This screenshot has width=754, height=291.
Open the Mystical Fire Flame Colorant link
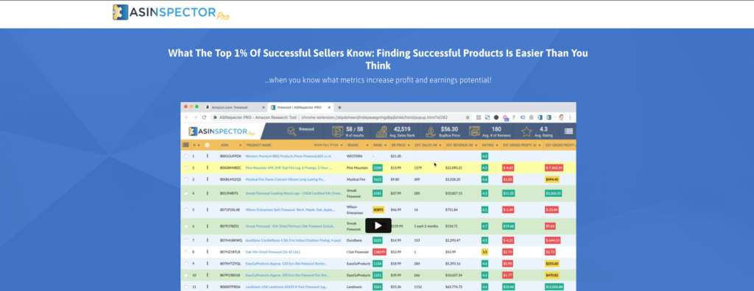pos(285,179)
